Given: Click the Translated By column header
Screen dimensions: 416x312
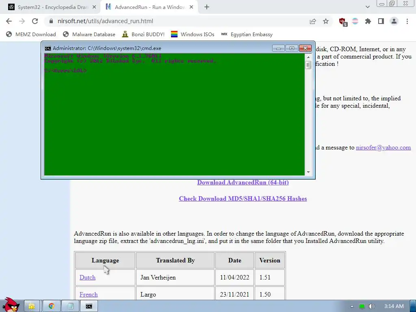Looking at the screenshot, I should click(175, 260).
